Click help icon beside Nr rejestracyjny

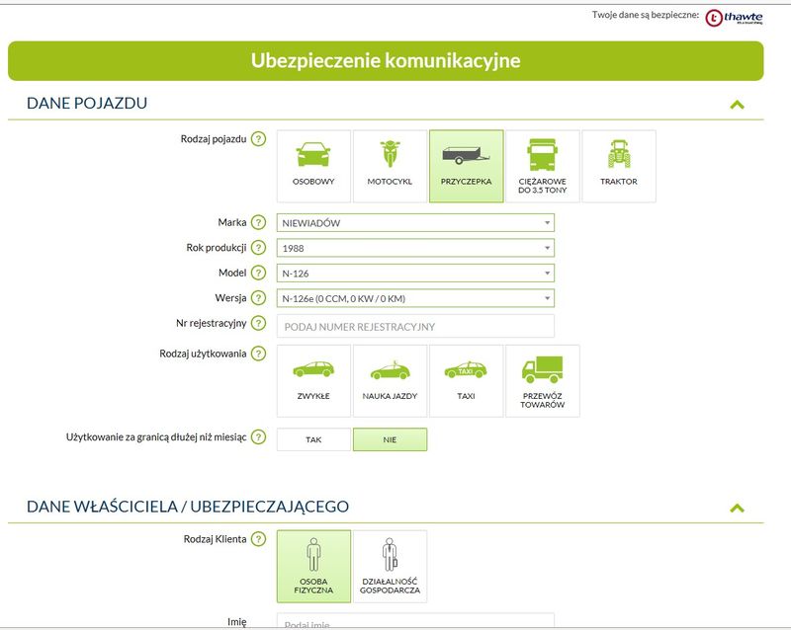click(x=259, y=324)
